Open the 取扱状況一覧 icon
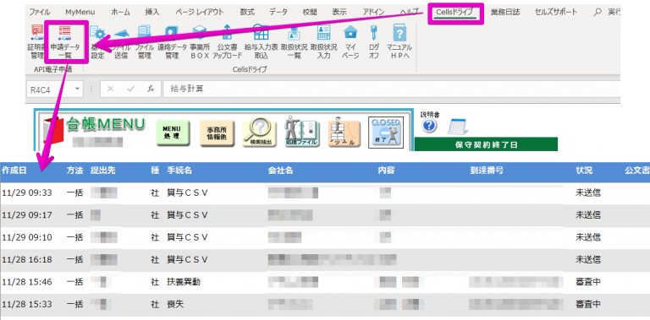 (x=294, y=41)
